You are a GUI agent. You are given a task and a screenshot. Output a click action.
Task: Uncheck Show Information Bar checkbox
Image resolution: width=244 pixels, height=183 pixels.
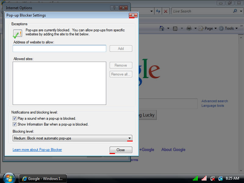pyautogui.click(x=15, y=124)
